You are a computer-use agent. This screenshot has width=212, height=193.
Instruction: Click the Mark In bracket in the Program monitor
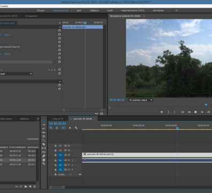click(169, 112)
